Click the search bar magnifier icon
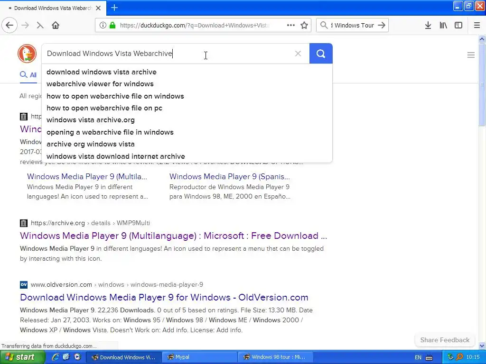The height and width of the screenshot is (364, 486). tap(324, 26)
